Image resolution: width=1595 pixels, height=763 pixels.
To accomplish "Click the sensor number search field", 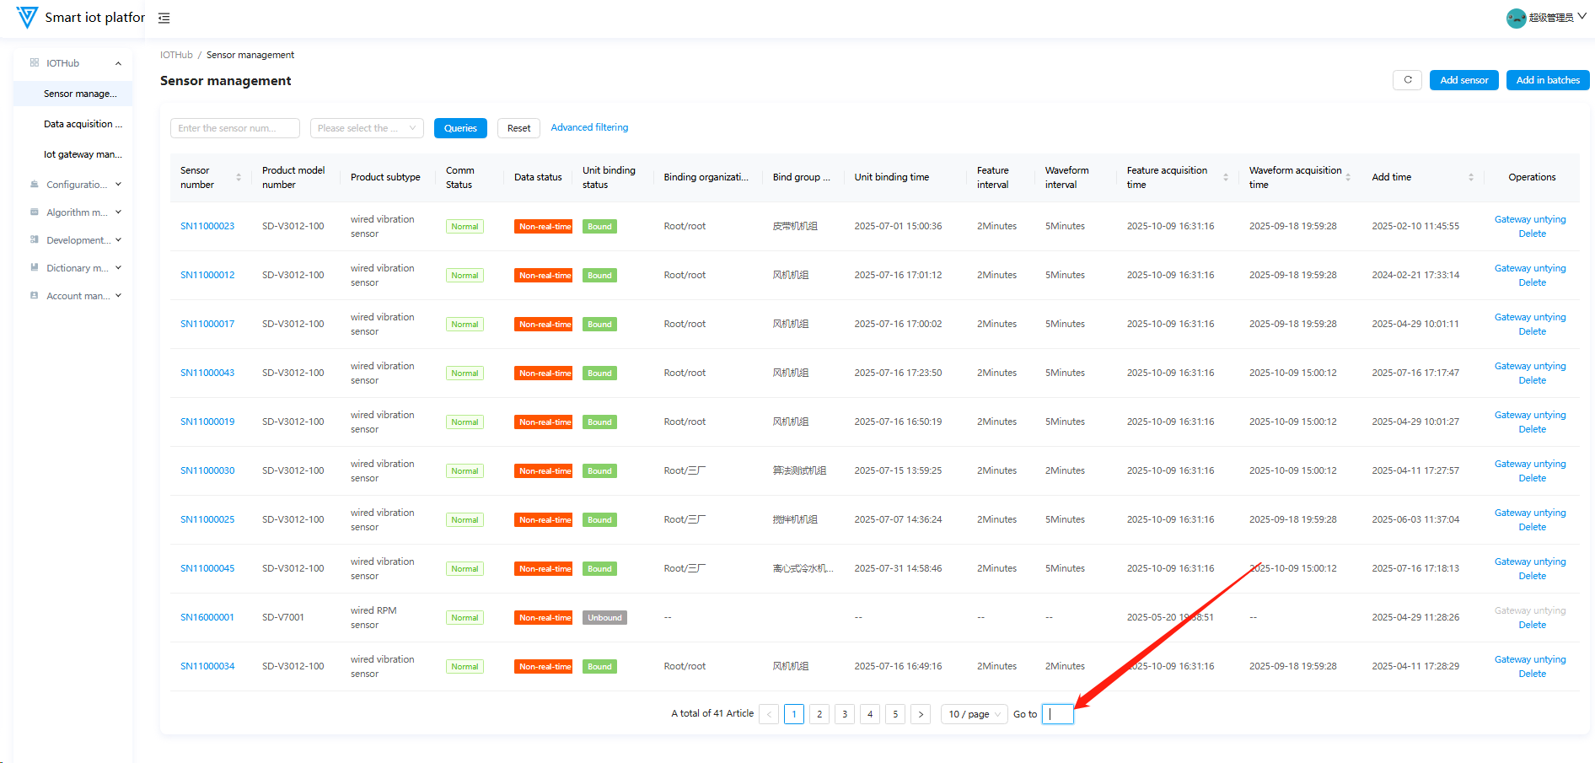I will coord(235,128).
